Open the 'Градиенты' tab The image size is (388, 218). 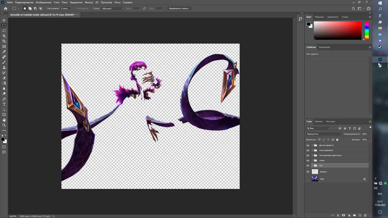[333, 17]
